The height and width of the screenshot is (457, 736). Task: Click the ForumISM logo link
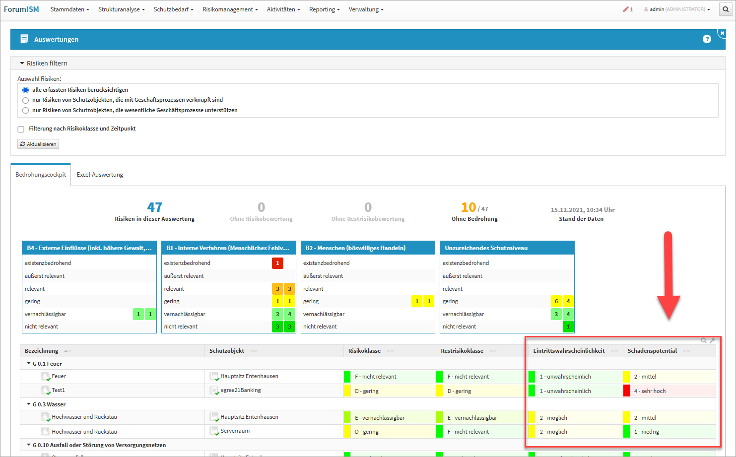coord(21,9)
